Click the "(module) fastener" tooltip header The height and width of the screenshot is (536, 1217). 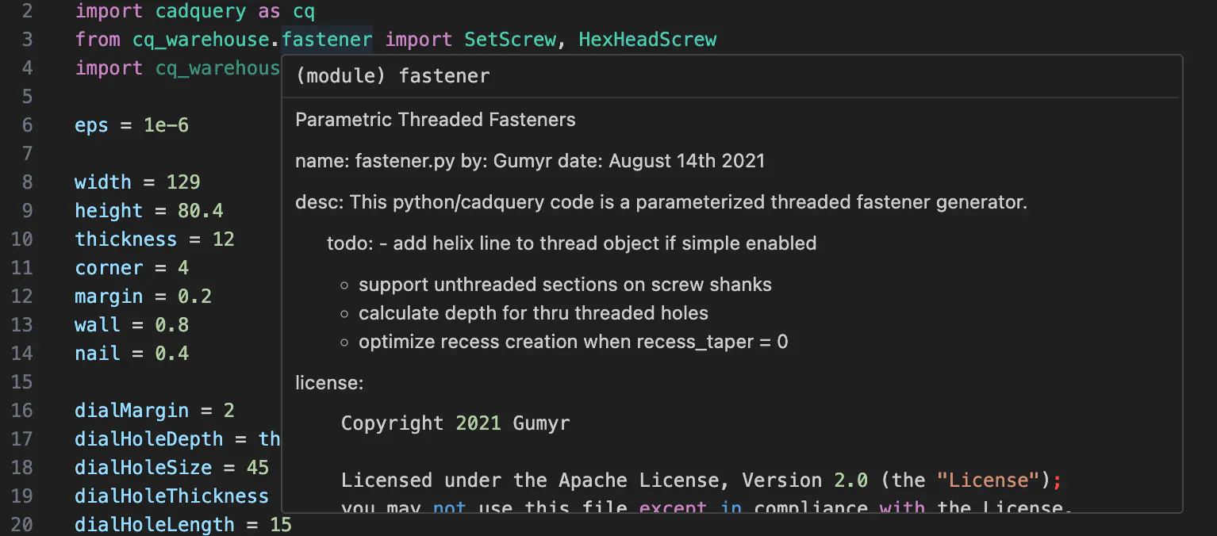click(x=393, y=76)
